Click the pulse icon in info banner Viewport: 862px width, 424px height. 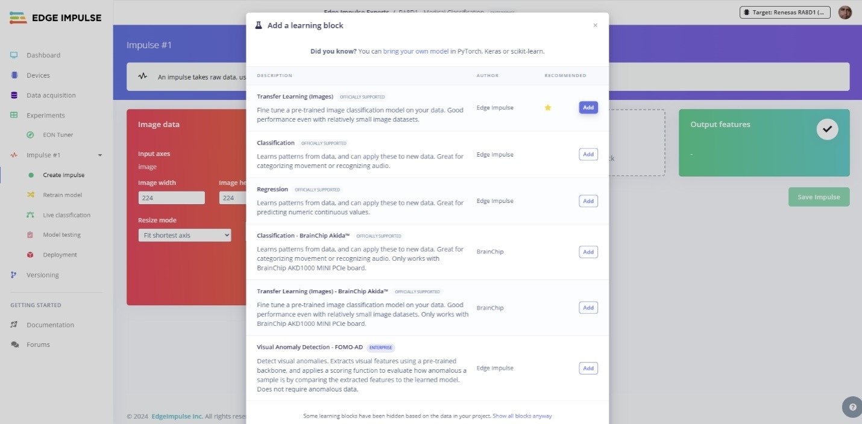click(x=142, y=76)
